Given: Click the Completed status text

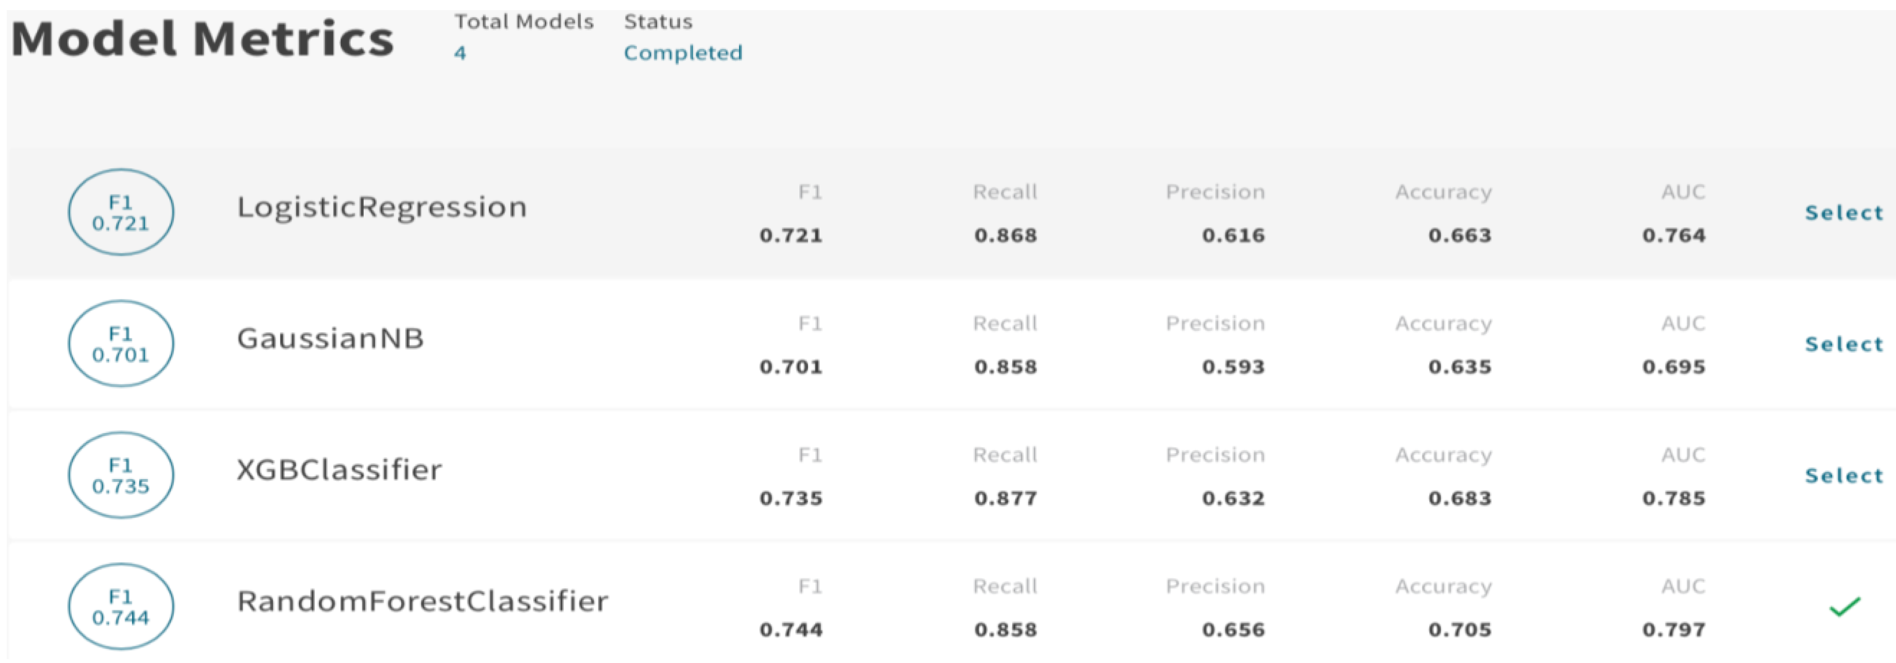Looking at the screenshot, I should tap(683, 53).
